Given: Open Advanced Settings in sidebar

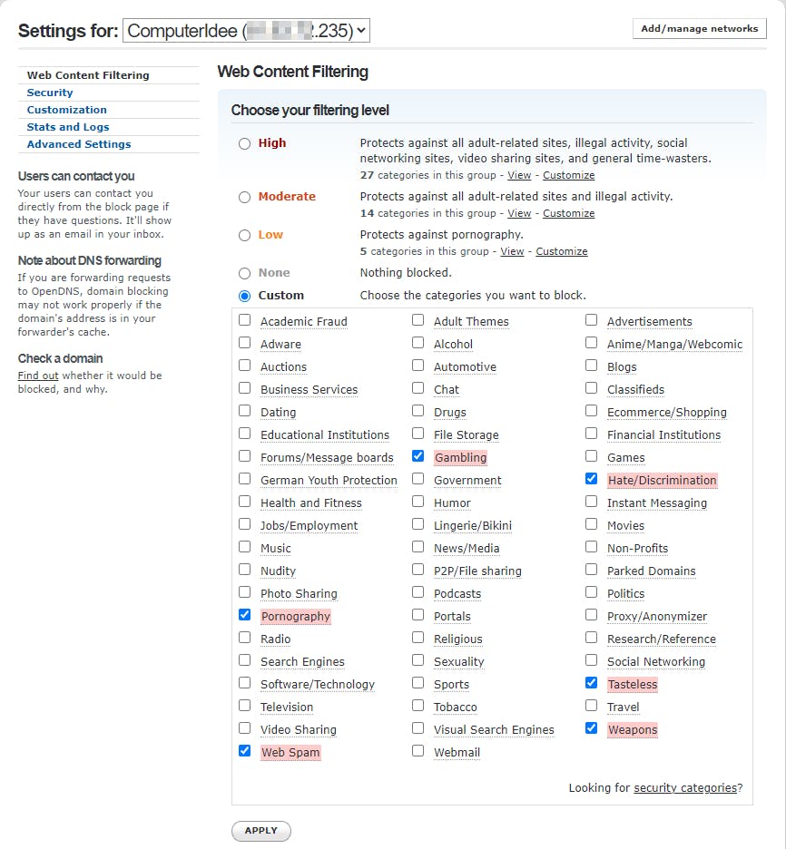Looking at the screenshot, I should coord(79,144).
